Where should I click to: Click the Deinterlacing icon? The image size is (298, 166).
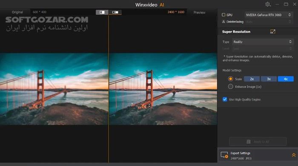click(223, 22)
